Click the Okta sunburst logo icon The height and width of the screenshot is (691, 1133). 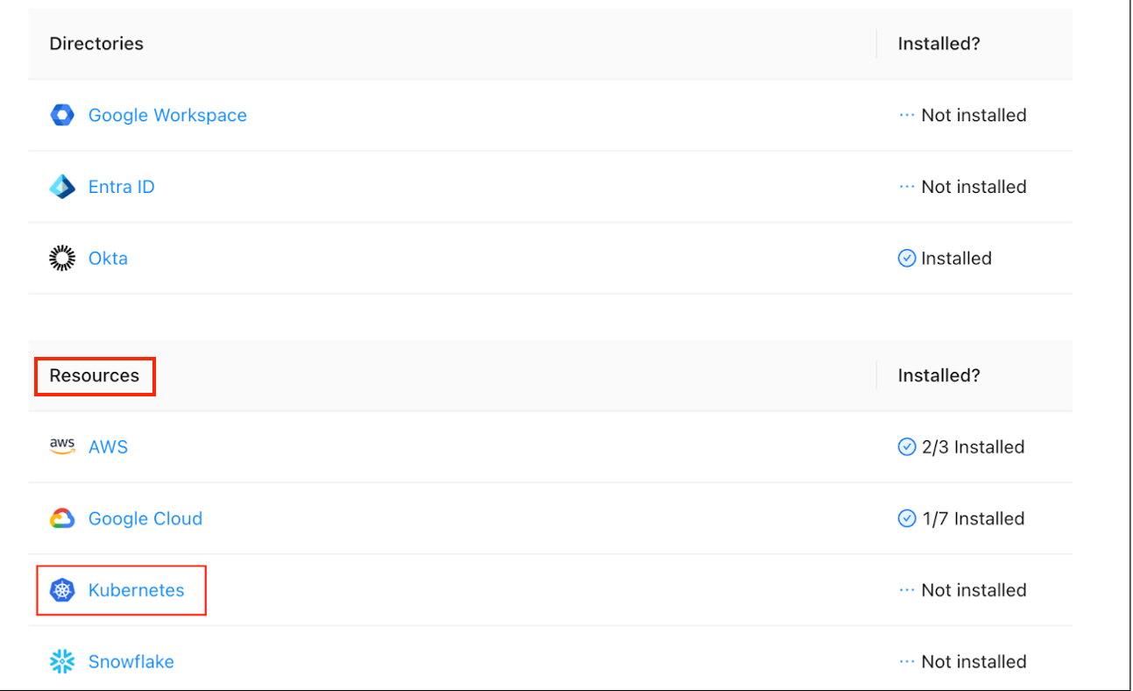[62, 259]
